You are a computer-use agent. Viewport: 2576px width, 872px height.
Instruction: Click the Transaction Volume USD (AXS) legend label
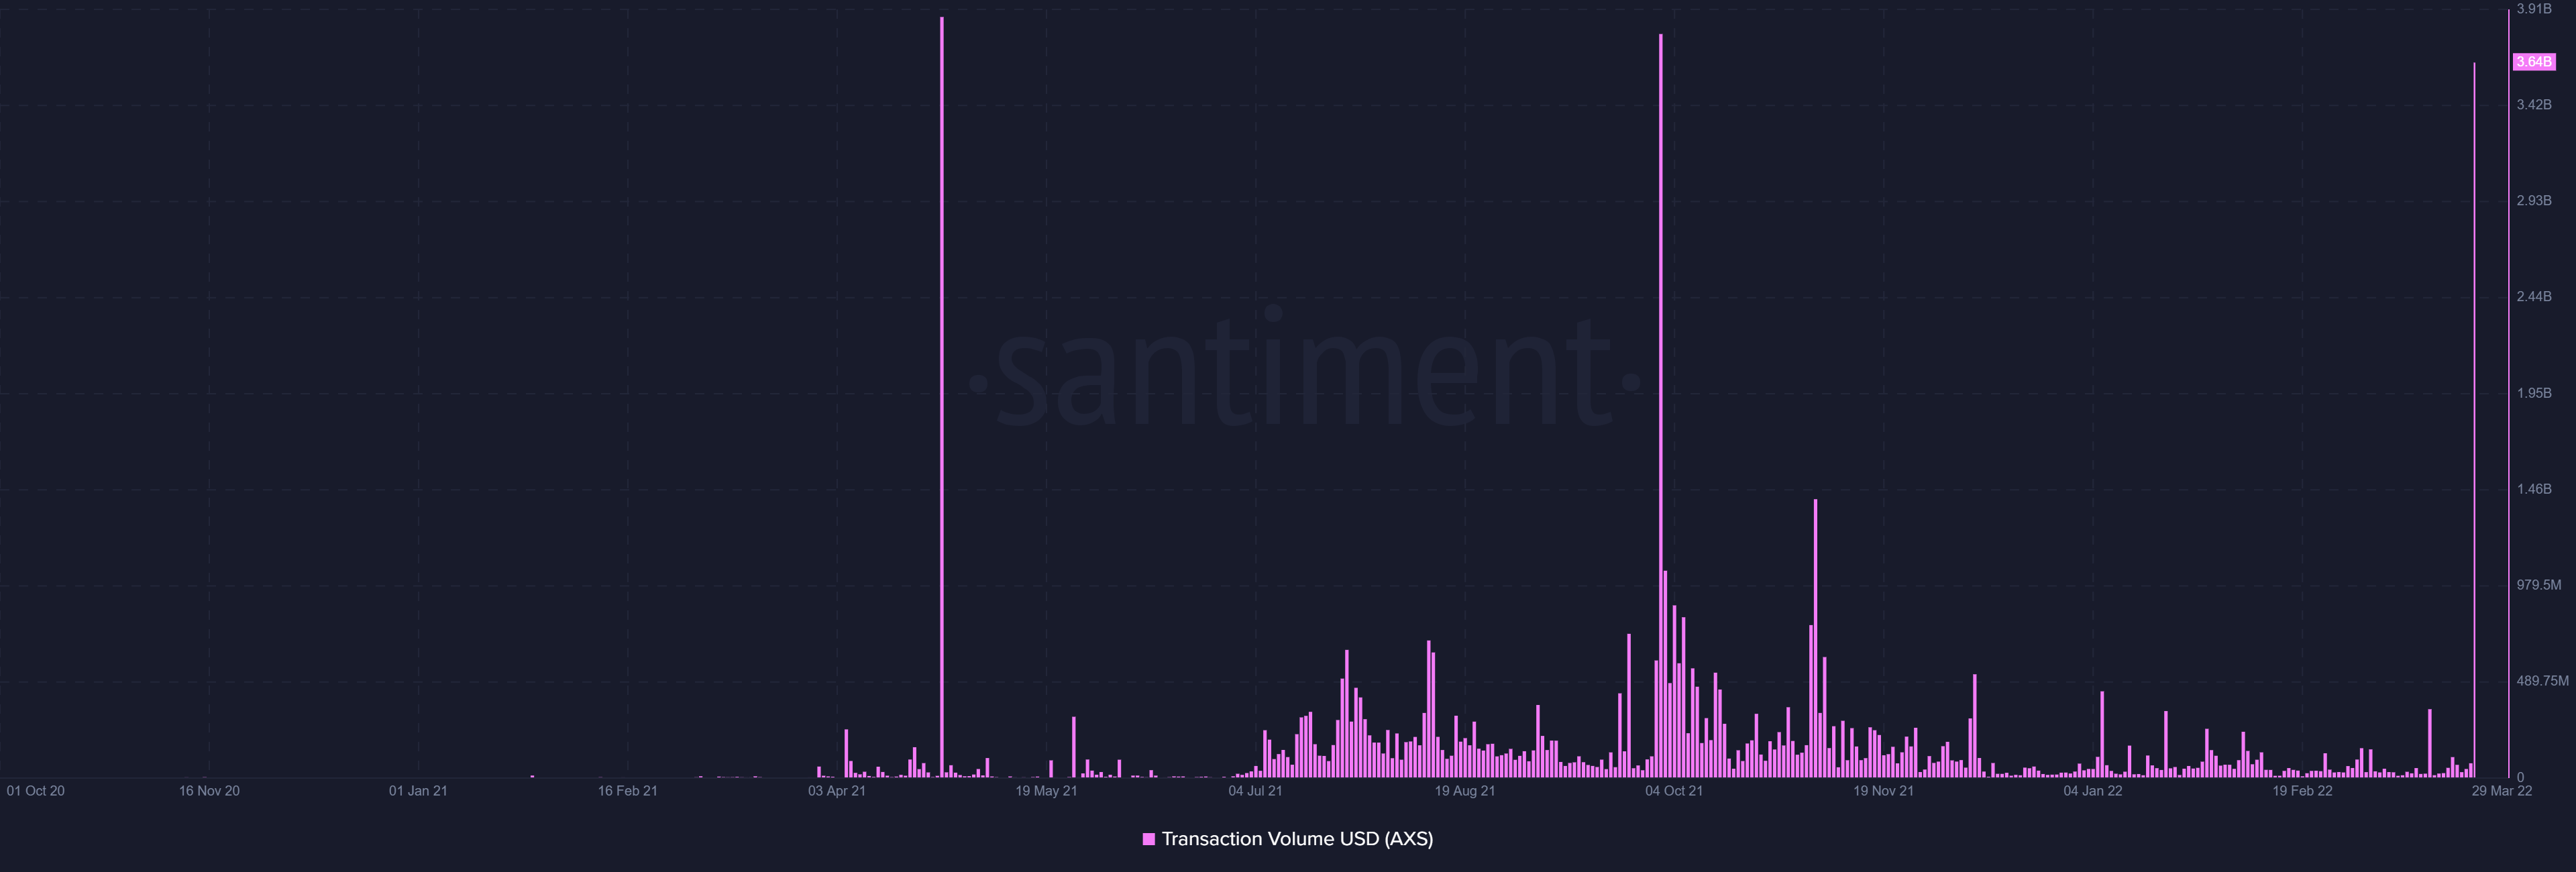tap(1297, 839)
